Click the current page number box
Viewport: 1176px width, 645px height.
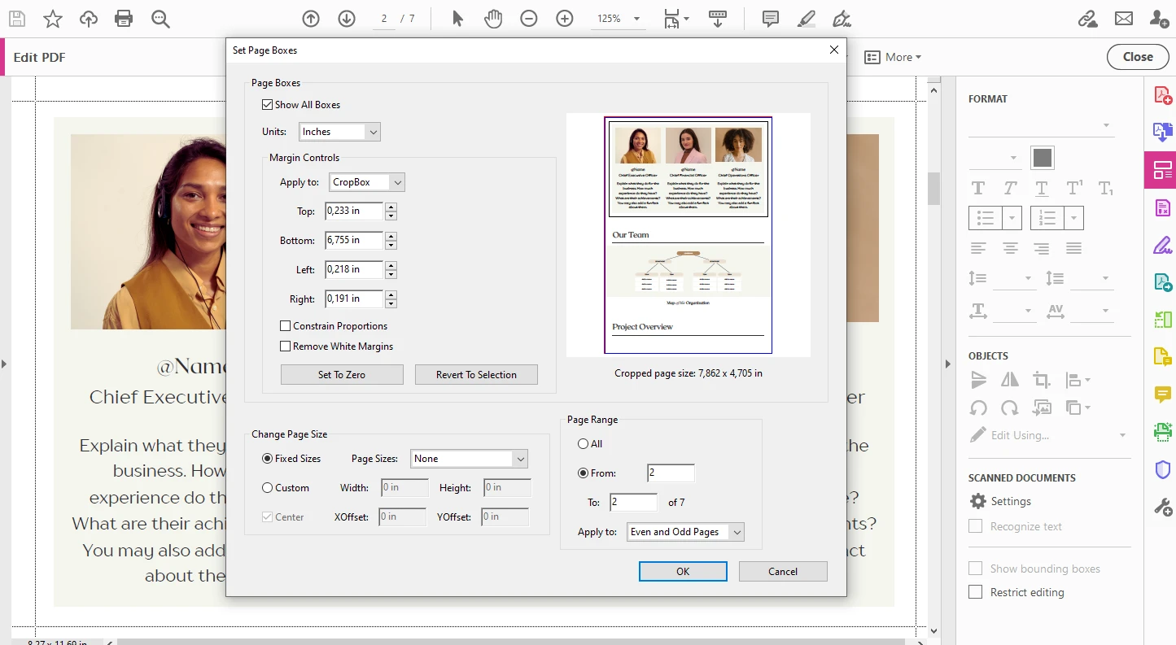[x=384, y=19]
